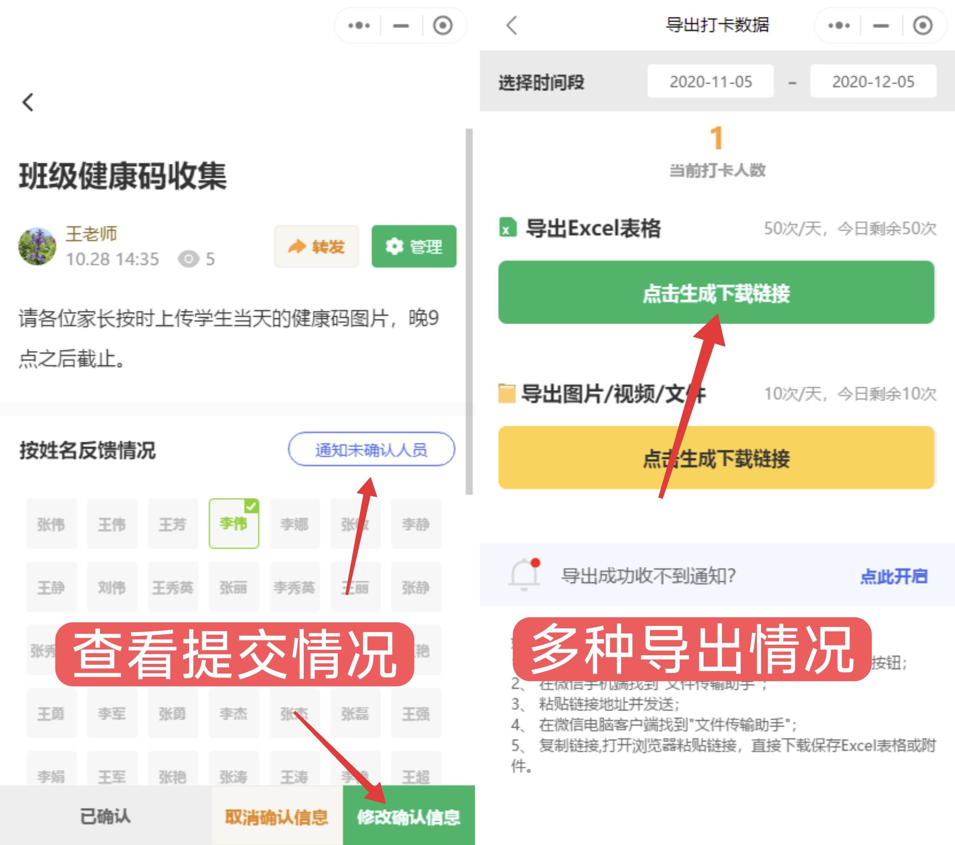Select the 王芳 name tile
This screenshot has width=955, height=845.
tap(173, 524)
